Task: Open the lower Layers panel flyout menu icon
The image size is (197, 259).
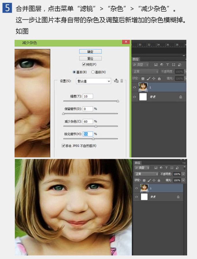Action: click(x=184, y=163)
